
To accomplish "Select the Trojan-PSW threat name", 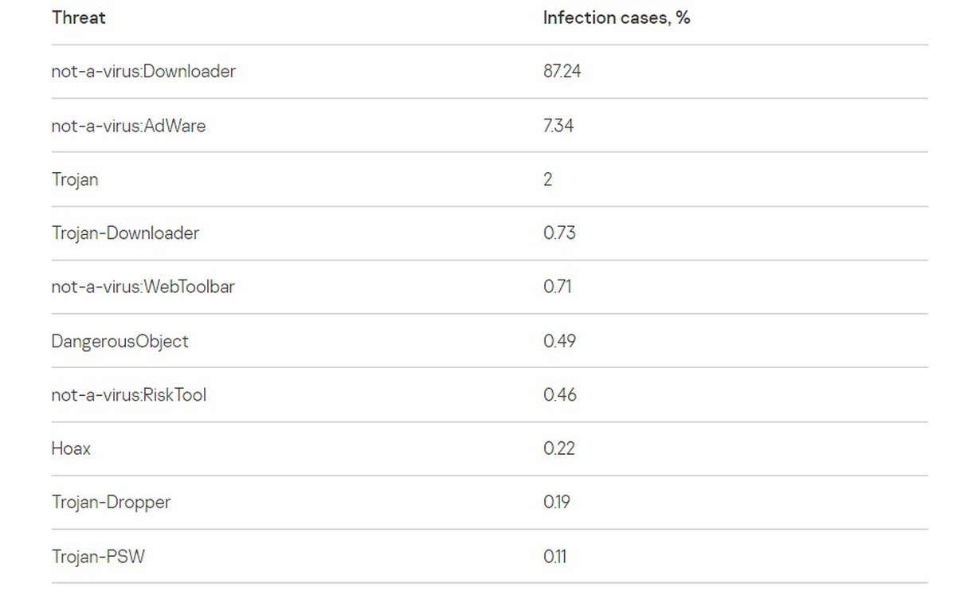I will click(x=98, y=557).
